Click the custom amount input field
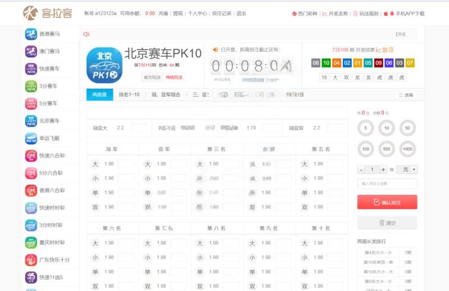The image size is (449, 291). [x=387, y=184]
